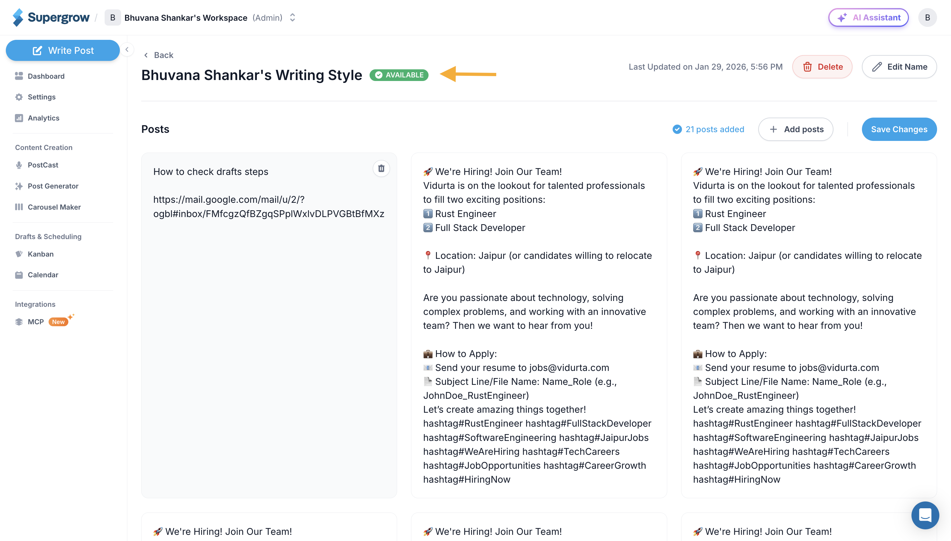Open the workspace switcher chevron

[x=292, y=17]
